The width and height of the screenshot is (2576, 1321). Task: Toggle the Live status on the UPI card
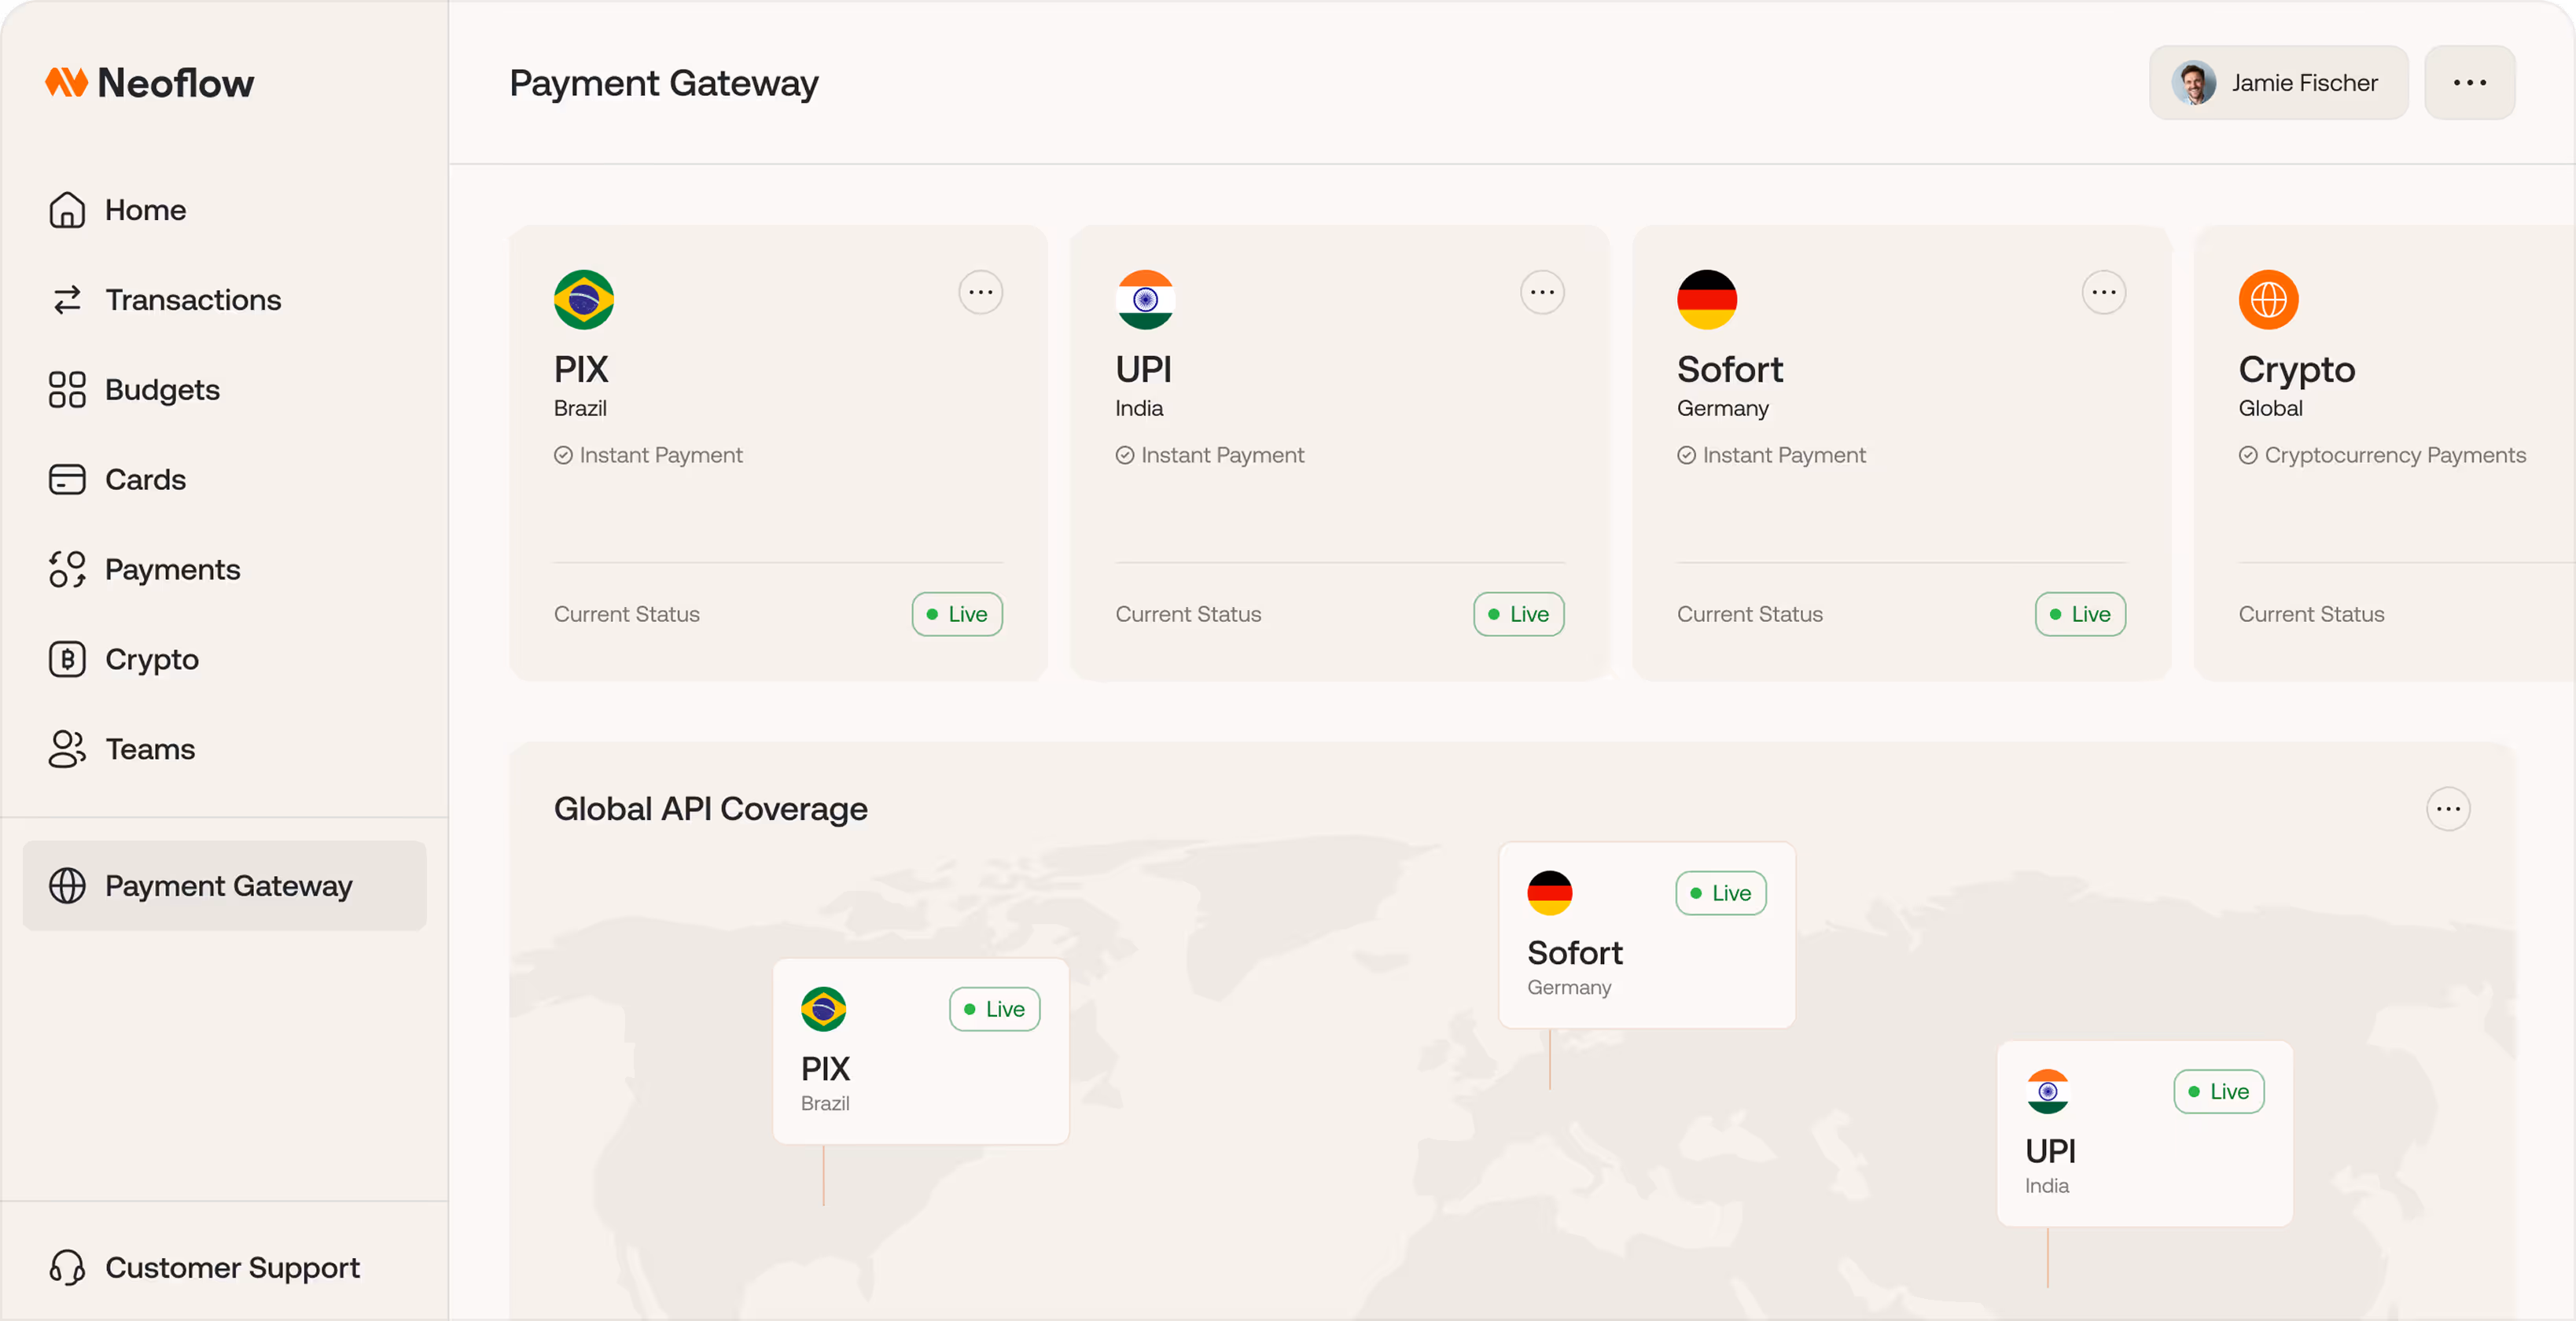1518,614
